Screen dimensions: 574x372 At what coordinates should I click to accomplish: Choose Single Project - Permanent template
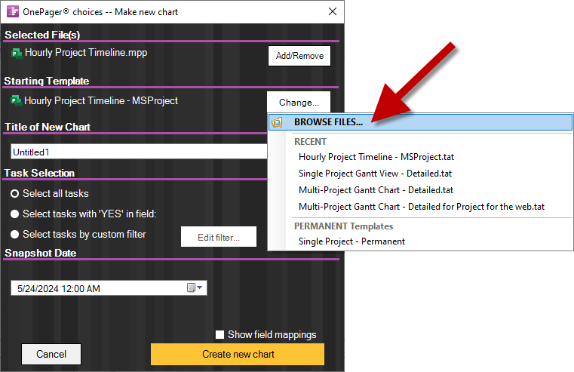(x=351, y=241)
